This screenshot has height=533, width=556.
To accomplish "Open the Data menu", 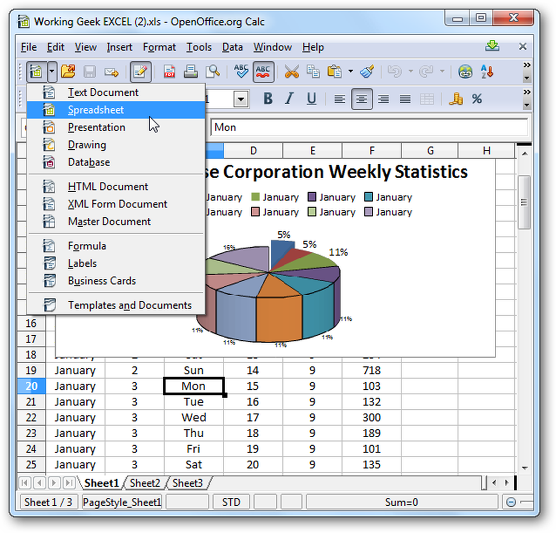I will point(232,47).
